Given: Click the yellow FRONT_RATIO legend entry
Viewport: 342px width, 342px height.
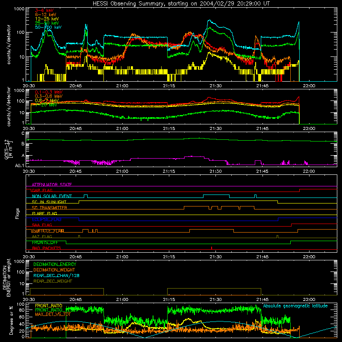Looking at the screenshot, I should (x=49, y=306).
